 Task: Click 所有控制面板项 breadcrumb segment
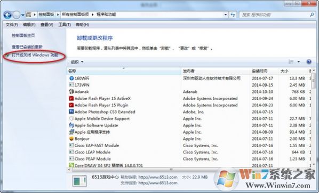click(x=75, y=14)
